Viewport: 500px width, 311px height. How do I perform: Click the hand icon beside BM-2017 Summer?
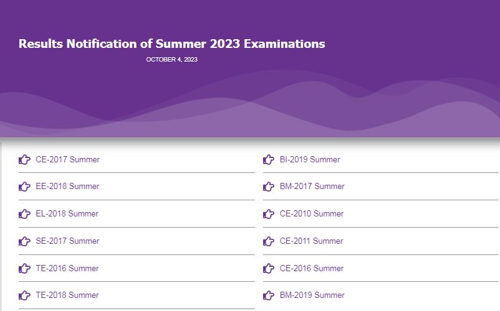(269, 187)
